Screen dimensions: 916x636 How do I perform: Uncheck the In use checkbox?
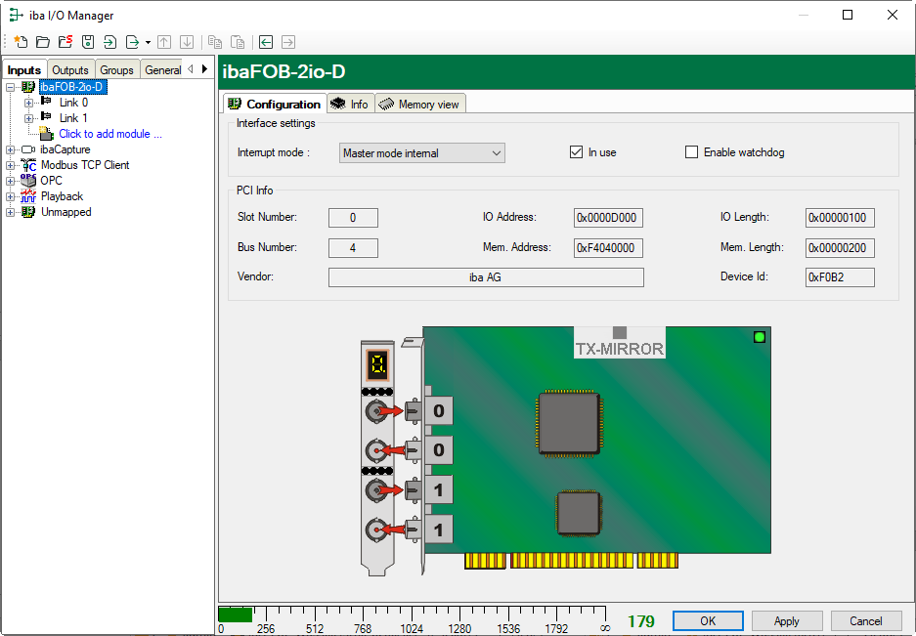(x=576, y=152)
